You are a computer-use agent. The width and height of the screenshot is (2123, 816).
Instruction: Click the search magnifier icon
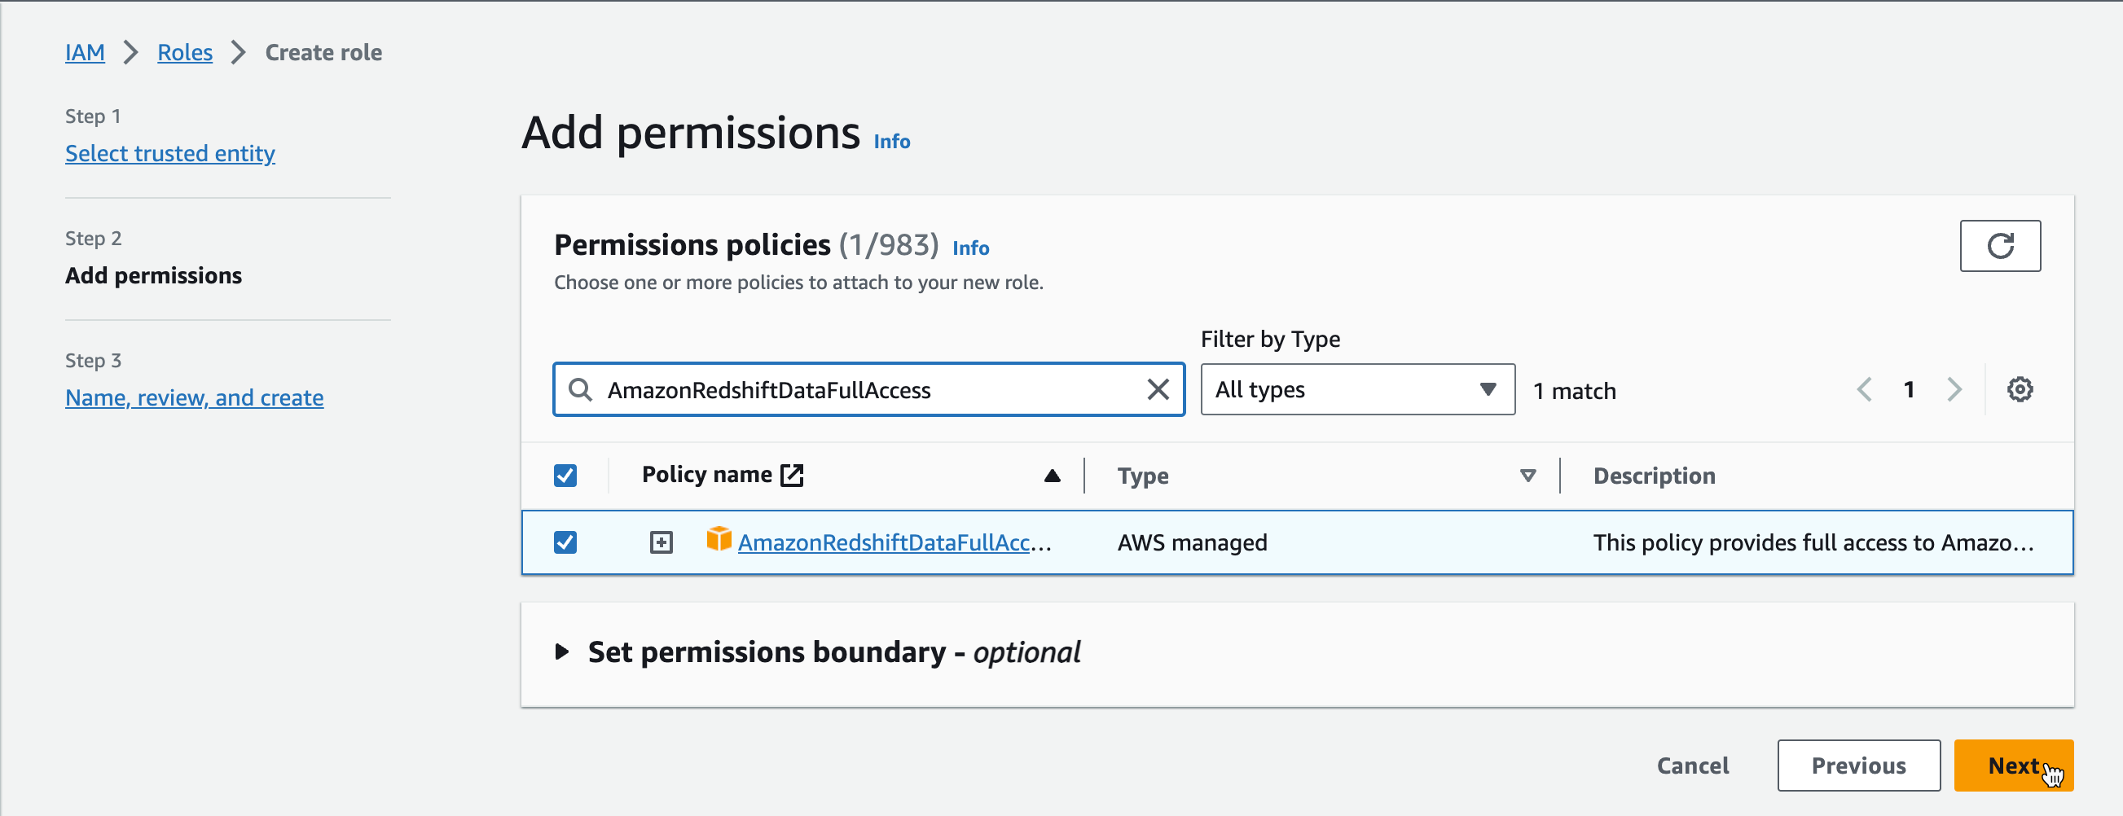pos(580,389)
